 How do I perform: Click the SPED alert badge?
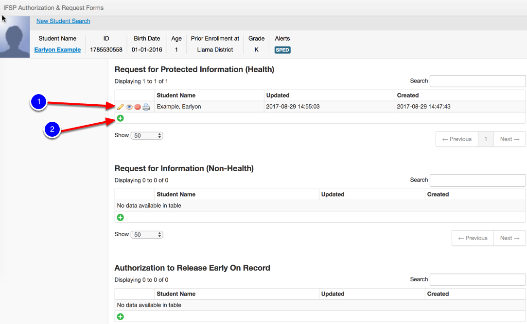[x=282, y=49]
